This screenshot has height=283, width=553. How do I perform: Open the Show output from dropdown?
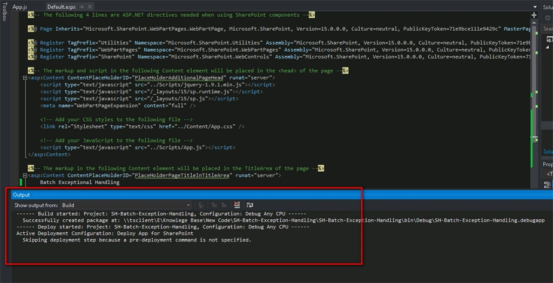[126, 205]
